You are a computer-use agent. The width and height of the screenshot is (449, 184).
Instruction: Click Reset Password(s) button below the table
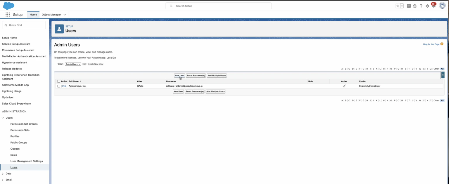pos(195,91)
